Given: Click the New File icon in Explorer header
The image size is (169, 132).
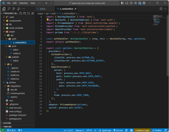Looking at the screenshot, I should 21,13.
